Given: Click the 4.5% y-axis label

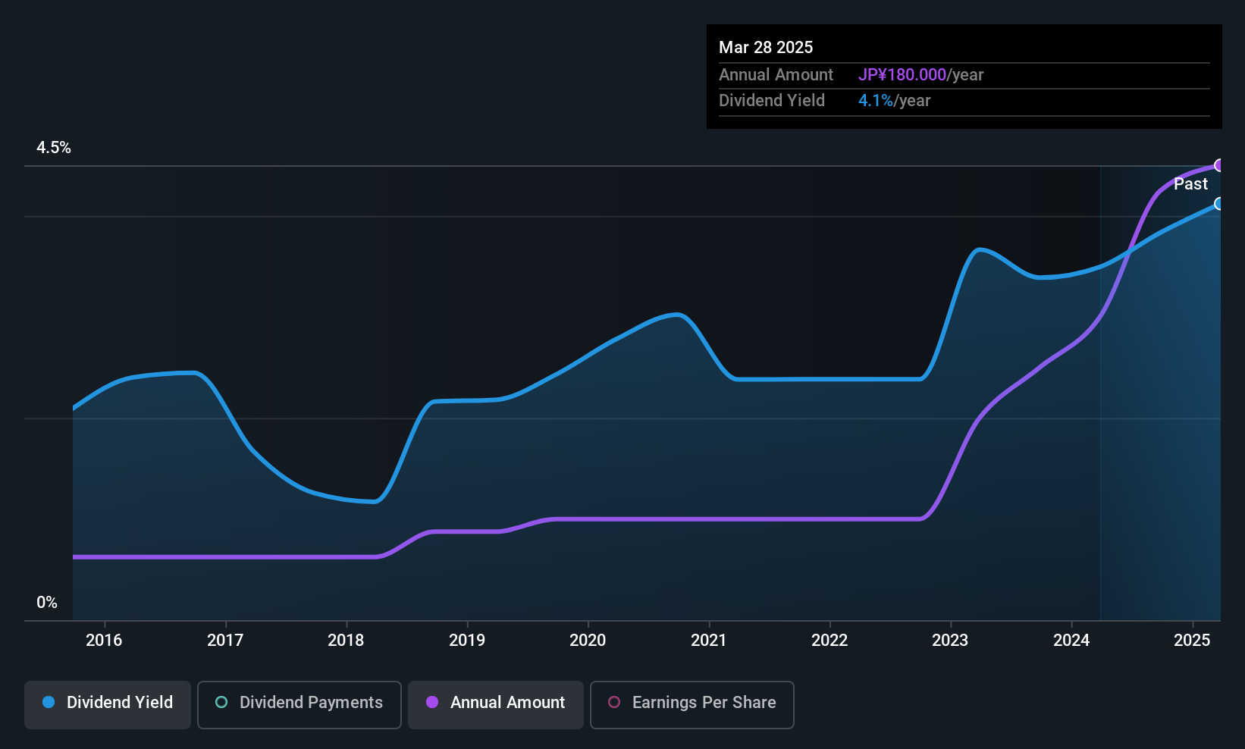Looking at the screenshot, I should [x=54, y=148].
